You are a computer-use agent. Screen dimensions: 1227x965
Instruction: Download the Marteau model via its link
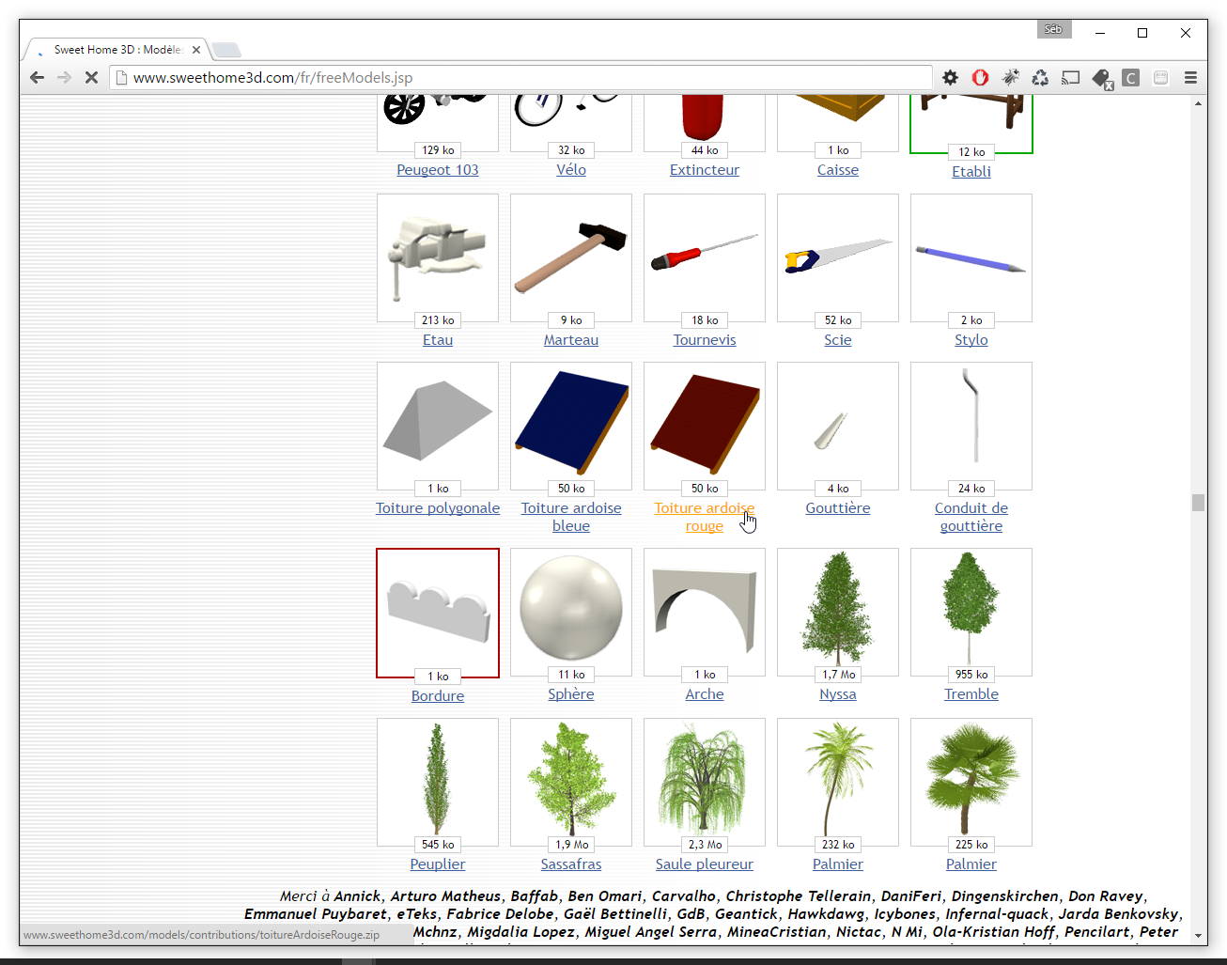coord(570,340)
